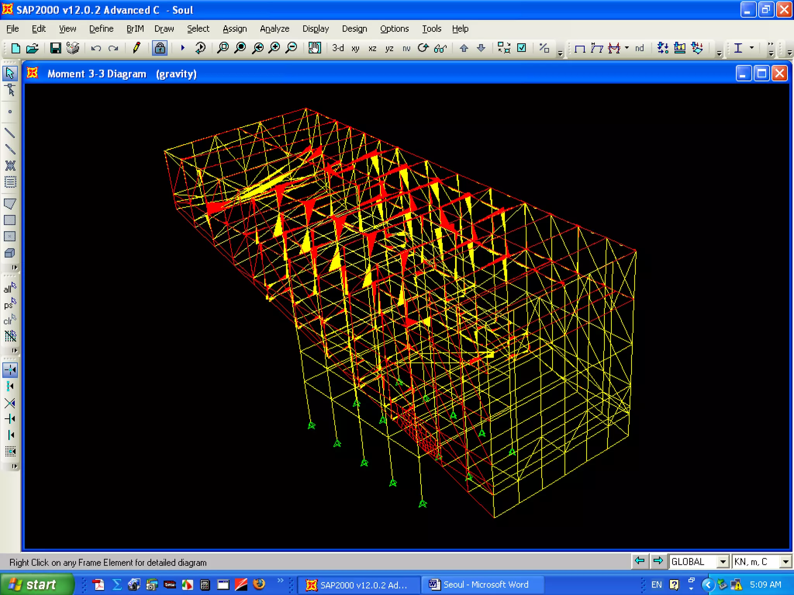Screen dimensions: 794x595
Task: Click the 'clr' clear selection button
Action: pyautogui.click(x=10, y=320)
